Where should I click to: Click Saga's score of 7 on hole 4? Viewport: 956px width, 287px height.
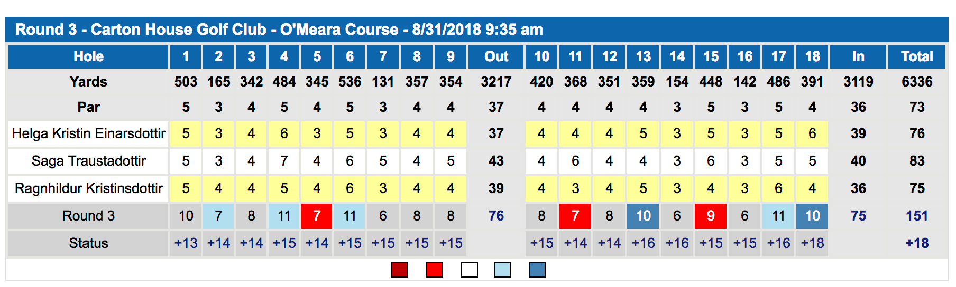[x=284, y=161]
